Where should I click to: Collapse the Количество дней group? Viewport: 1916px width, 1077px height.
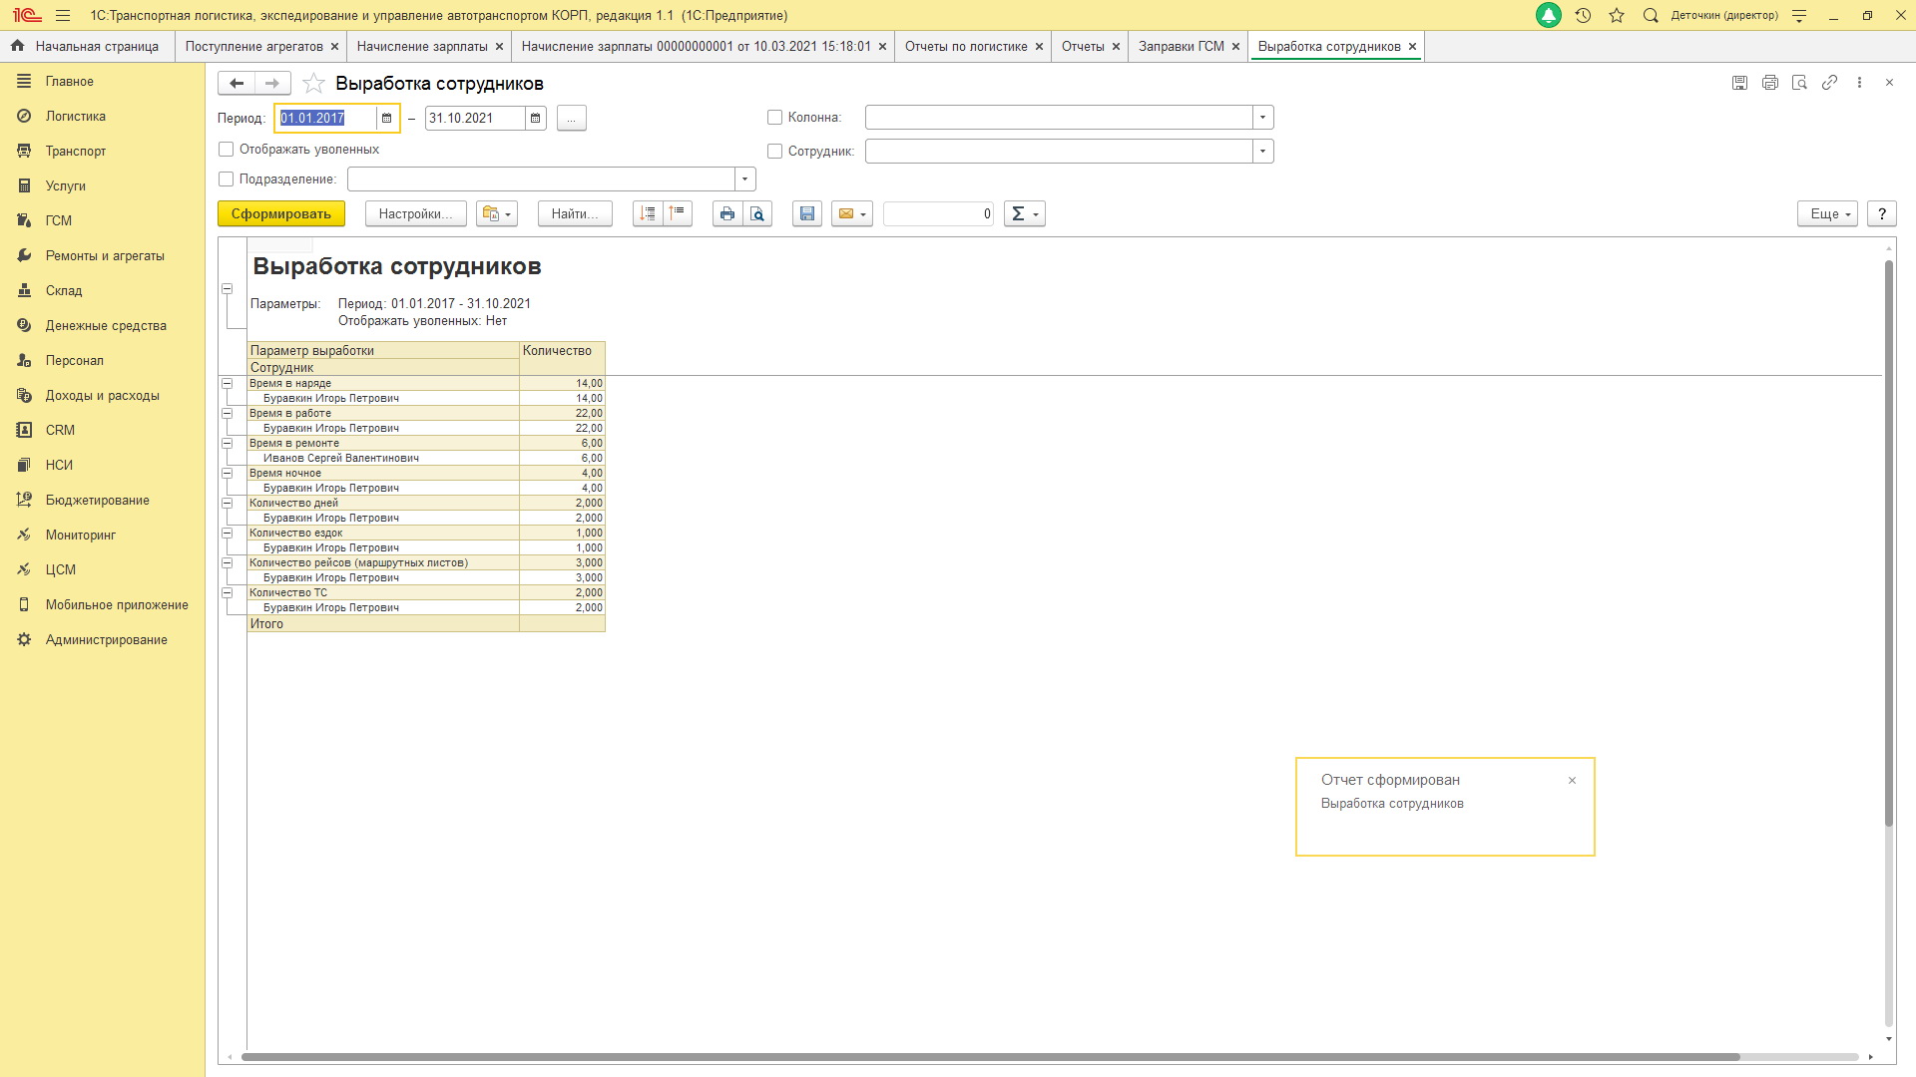[x=227, y=504]
